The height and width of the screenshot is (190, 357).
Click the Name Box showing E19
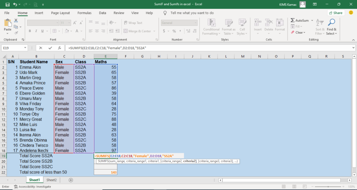click(15, 48)
